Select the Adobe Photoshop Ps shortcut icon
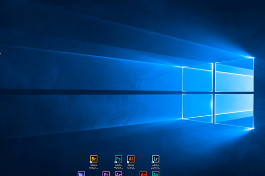Screen dimensions: 265x176 pos(119,159)
